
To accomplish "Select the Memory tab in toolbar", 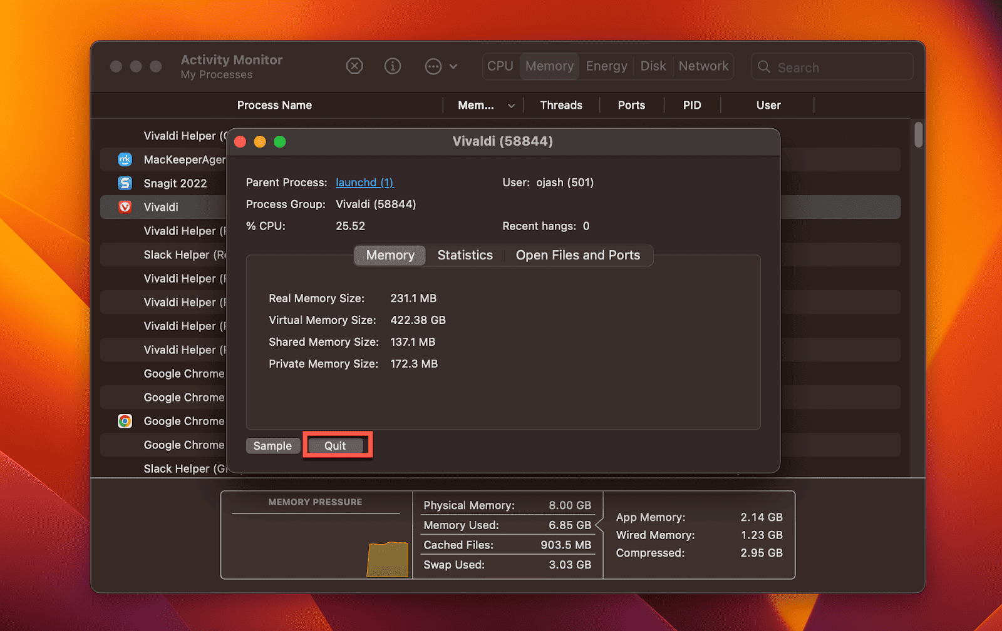I will click(549, 66).
